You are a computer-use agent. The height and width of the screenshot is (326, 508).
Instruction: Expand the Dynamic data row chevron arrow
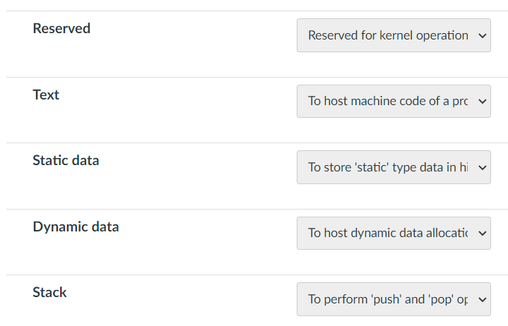[483, 233]
